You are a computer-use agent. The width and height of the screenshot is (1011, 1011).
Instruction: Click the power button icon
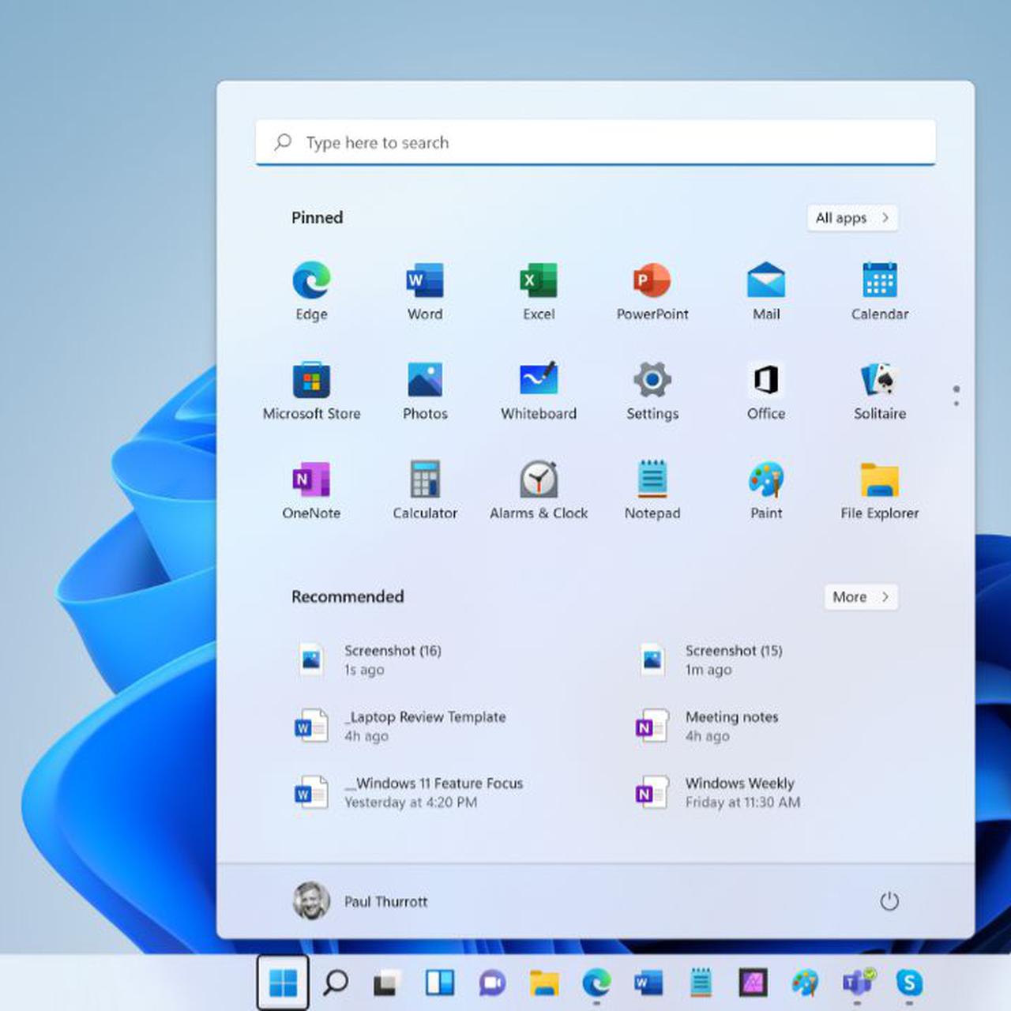tap(889, 901)
